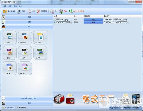The image size is (143, 111).
Task: Select the -> ICO conversion icon
Action: 40,37
